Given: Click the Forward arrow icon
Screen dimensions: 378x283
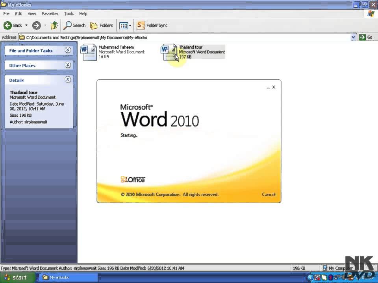Looking at the screenshot, I should click(37, 25).
